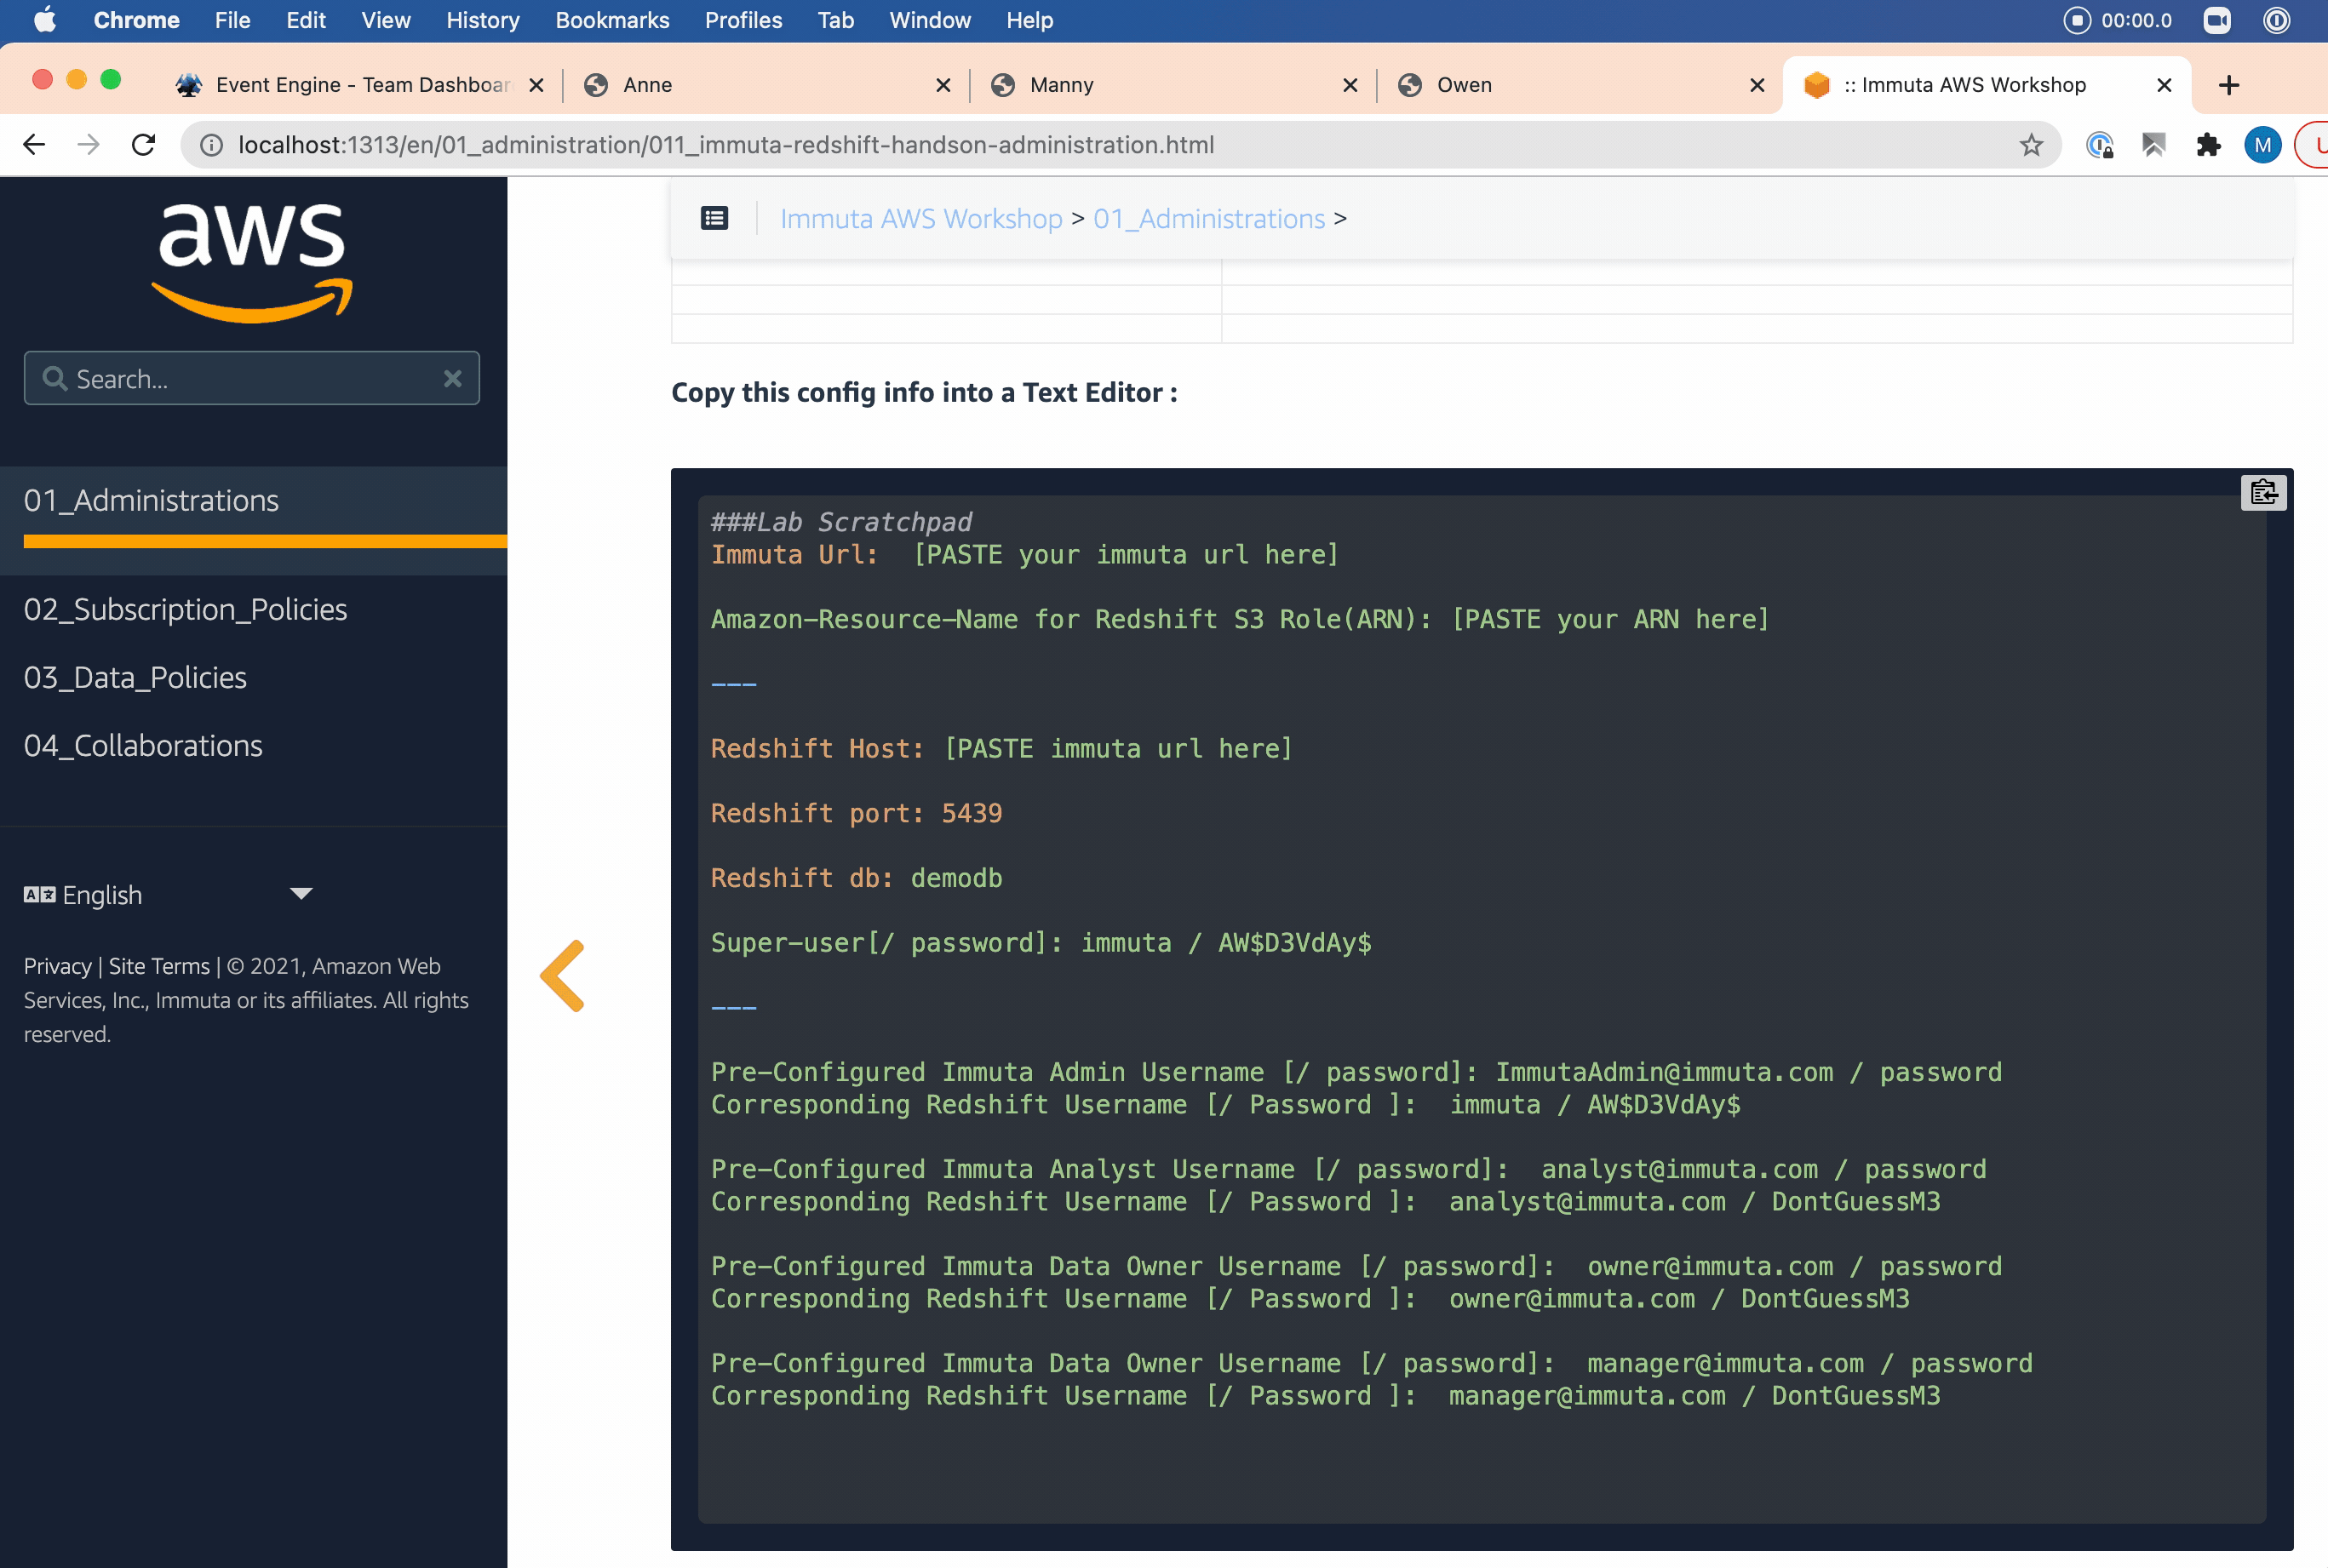Viewport: 2328px width, 1568px height.
Task: Close the Event Engine tab
Action: coord(536,85)
